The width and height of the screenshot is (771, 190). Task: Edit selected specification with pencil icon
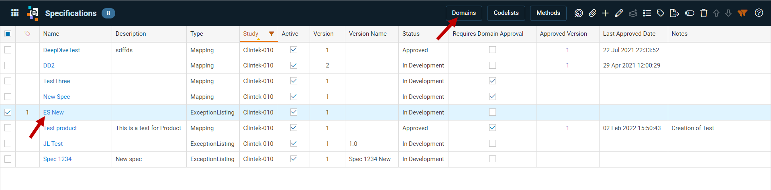pos(619,13)
